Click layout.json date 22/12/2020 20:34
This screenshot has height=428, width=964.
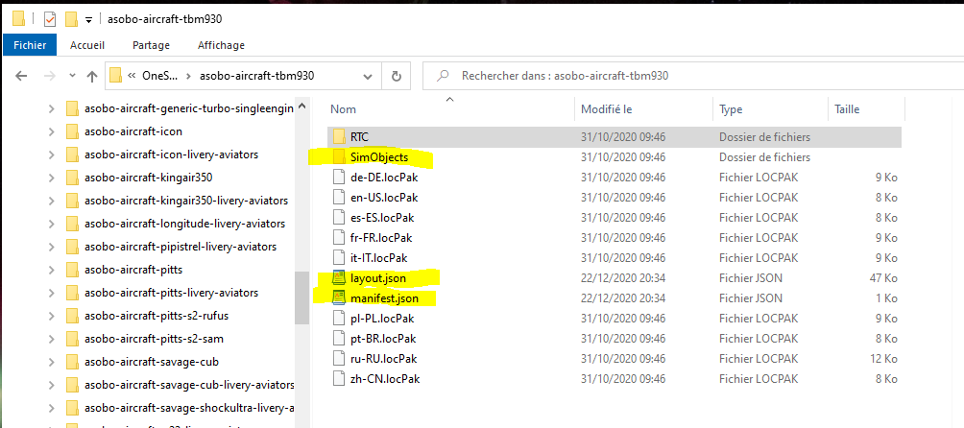click(x=623, y=277)
